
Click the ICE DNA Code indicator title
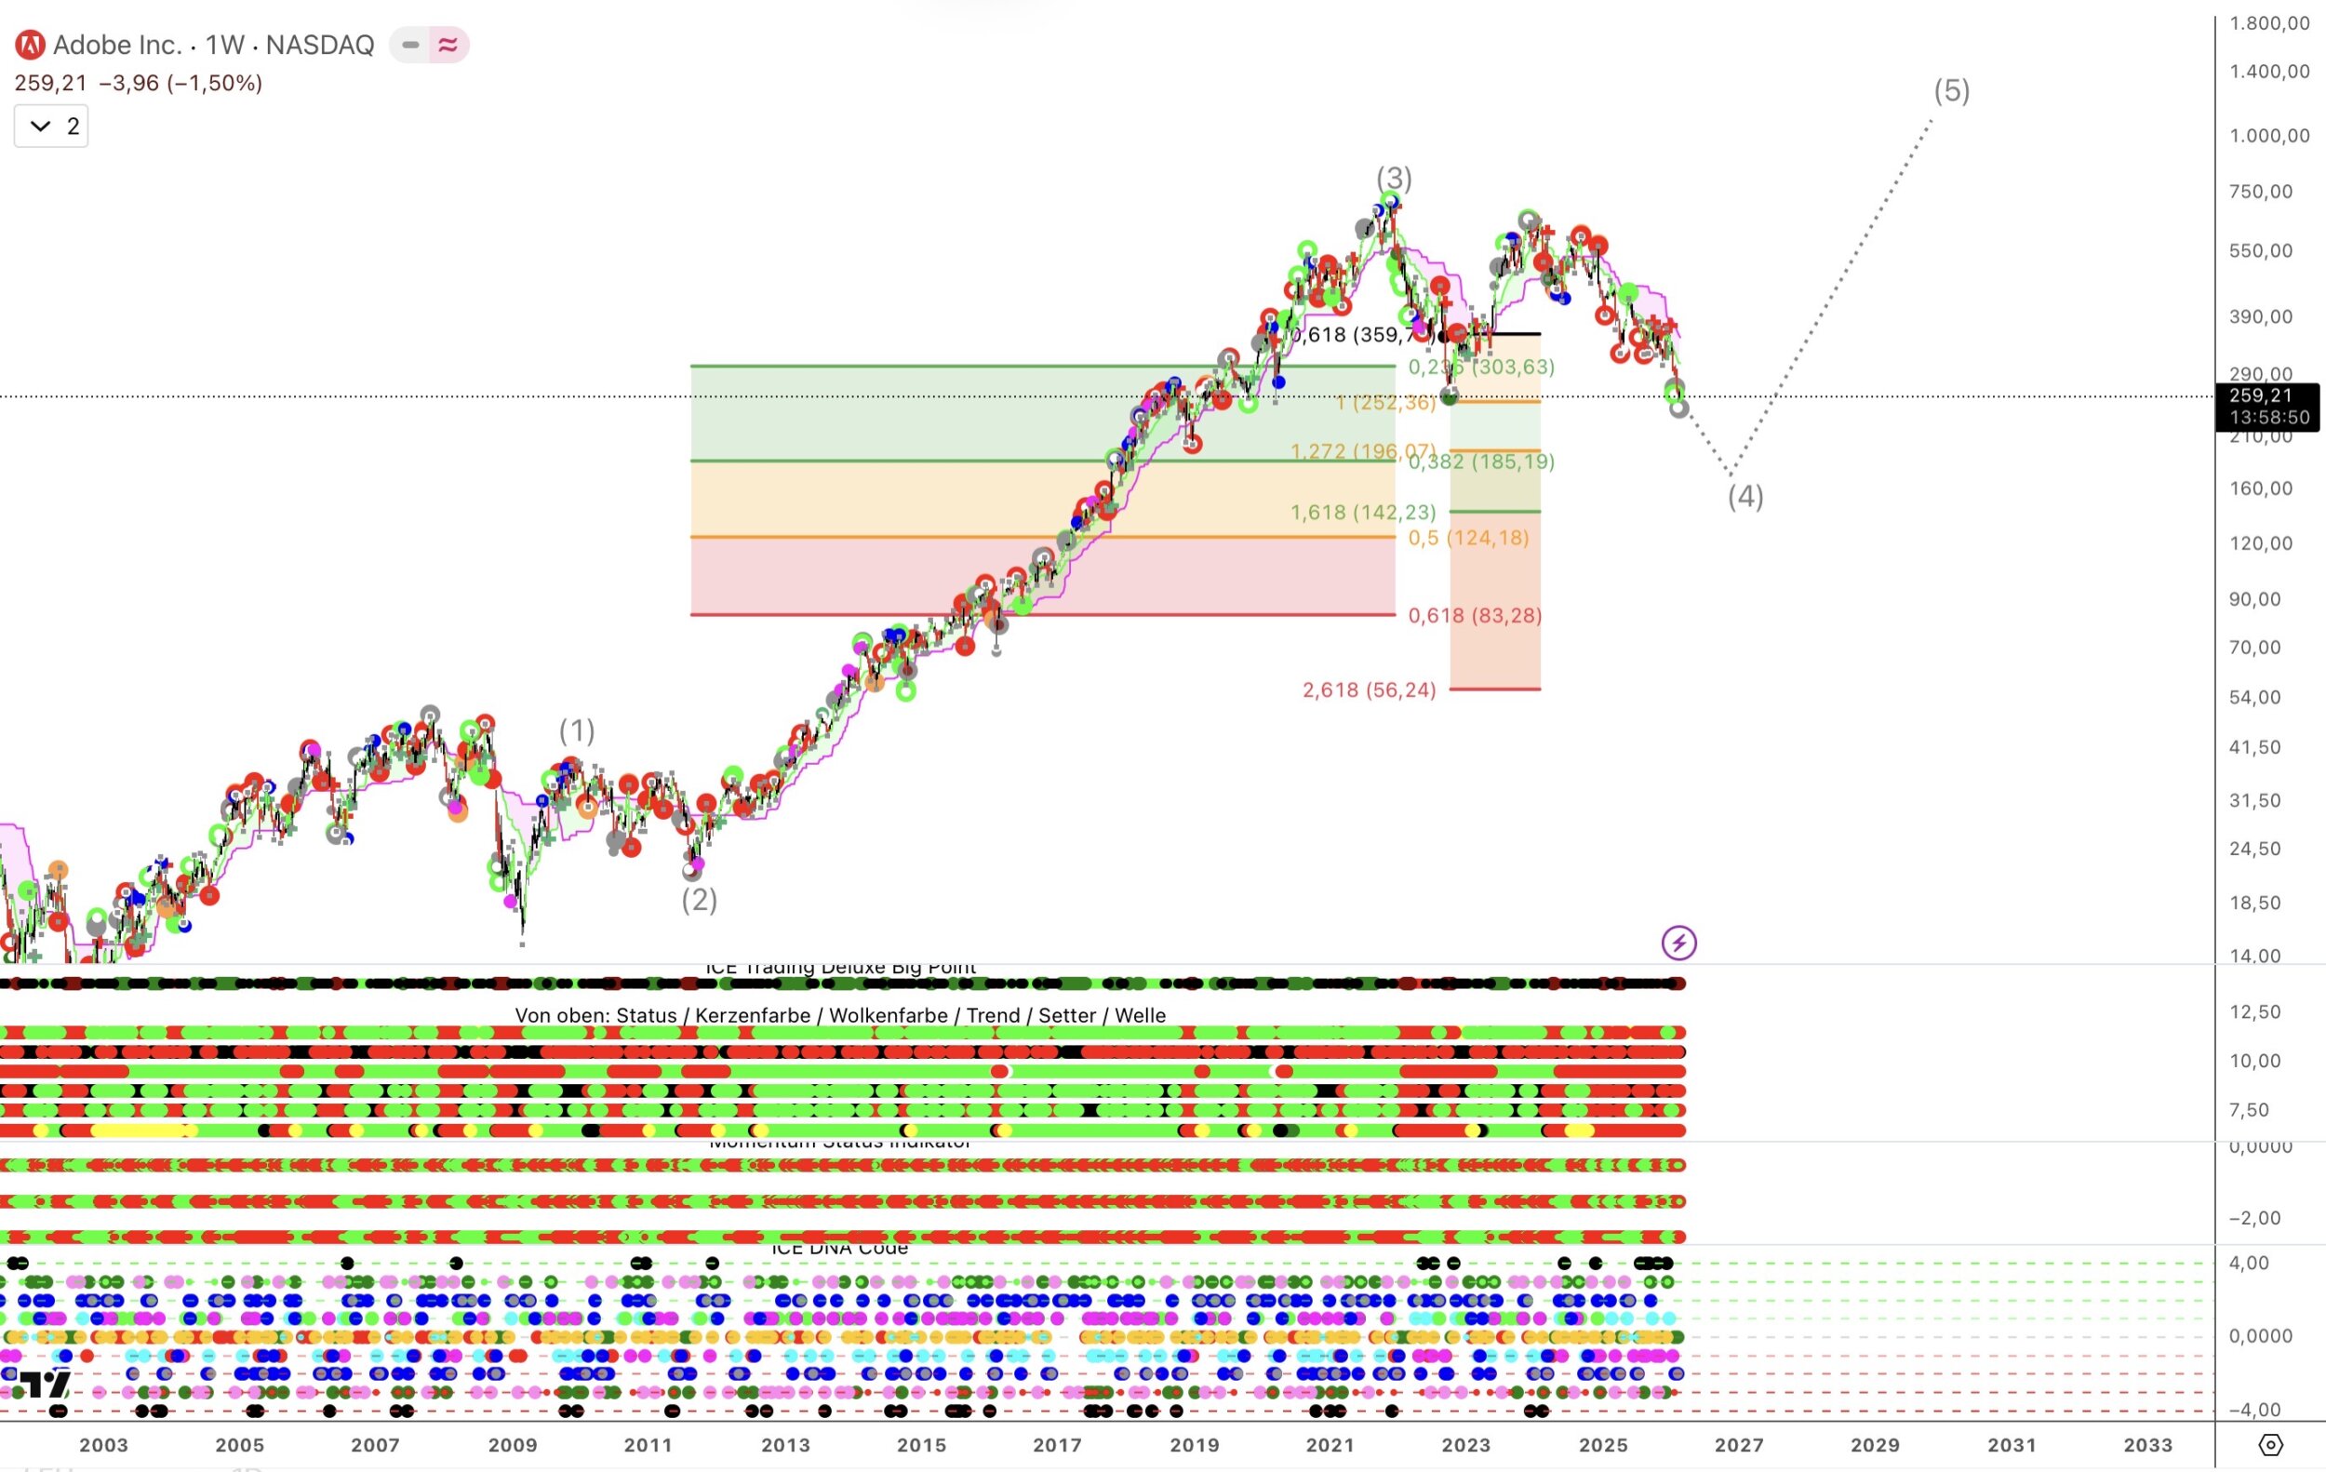coord(838,1249)
